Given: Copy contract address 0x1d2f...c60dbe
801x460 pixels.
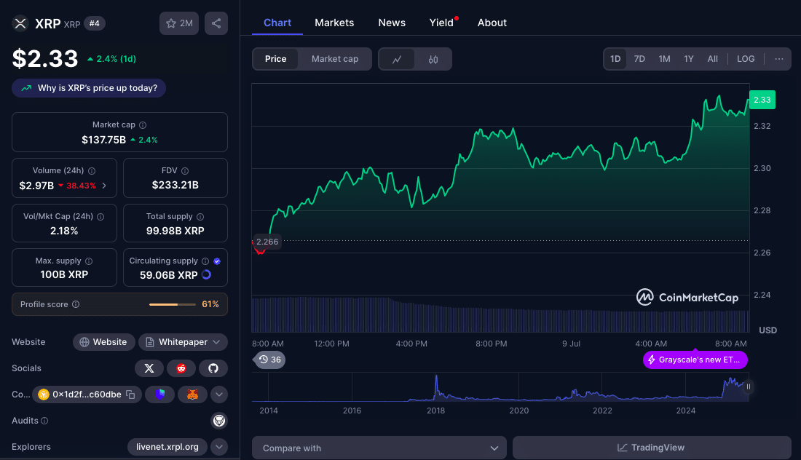Looking at the screenshot, I should tap(130, 394).
